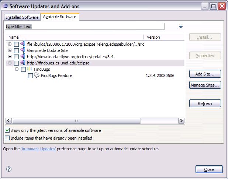Viewport: 228px width, 179px height.
Task: Uncheck Show only the latest versions option
Action: [x=7, y=130]
